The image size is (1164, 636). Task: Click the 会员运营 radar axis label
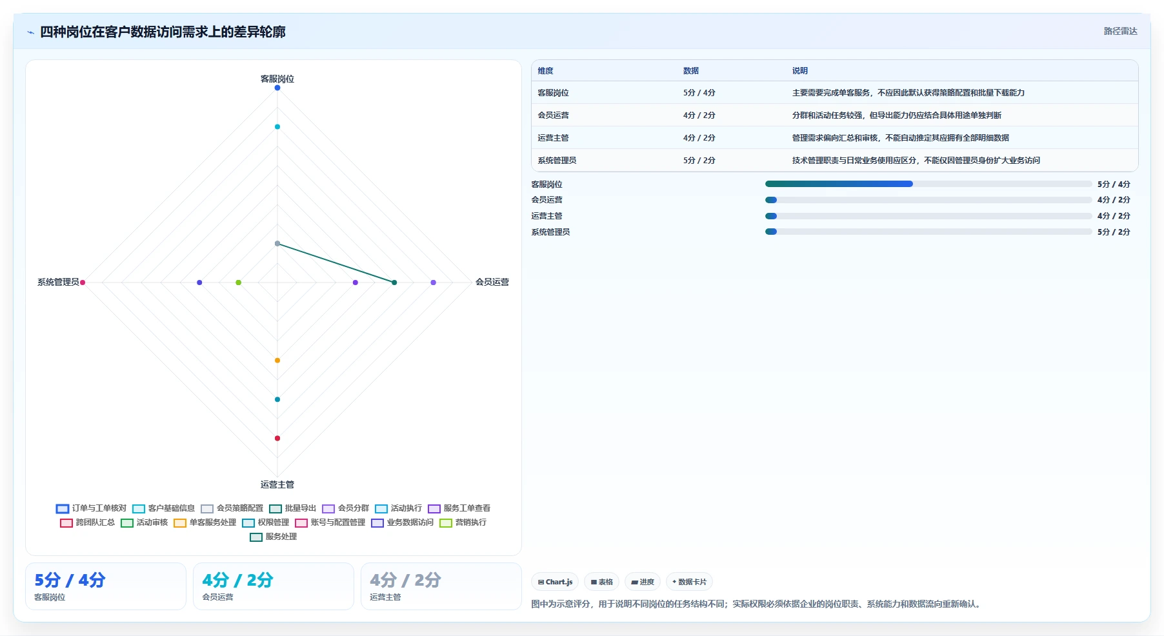(492, 282)
